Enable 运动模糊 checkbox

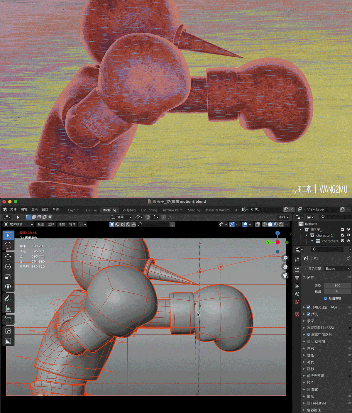308,341
